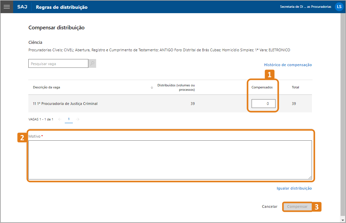Focus the Pesquisar vaga search field
This screenshot has width=346, height=223.
coord(58,63)
